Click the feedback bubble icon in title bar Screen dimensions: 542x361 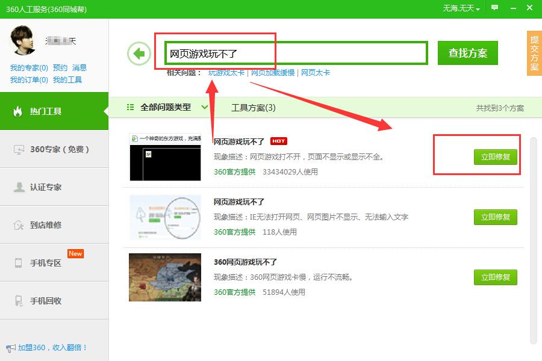495,7
